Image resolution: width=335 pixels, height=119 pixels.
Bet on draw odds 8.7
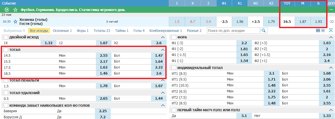(193, 22)
